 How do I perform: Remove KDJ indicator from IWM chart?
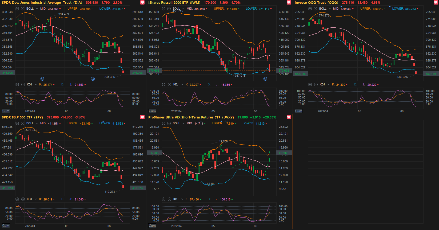coord(169,84)
